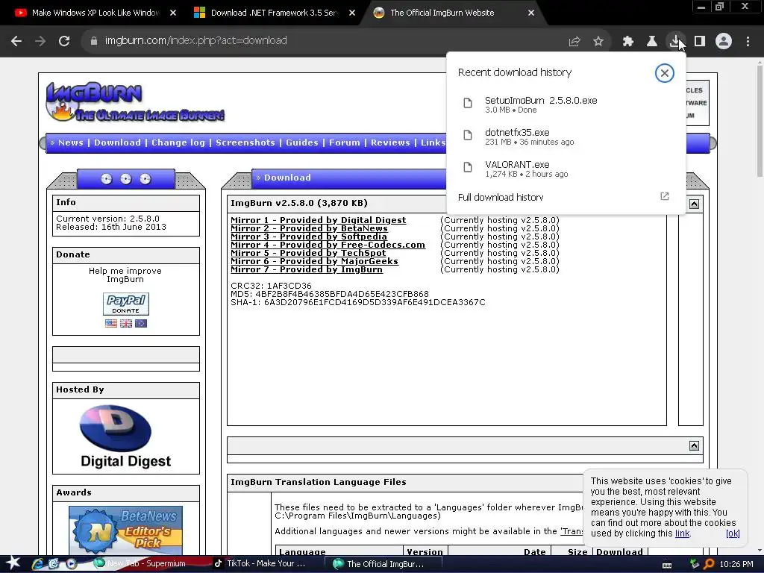The width and height of the screenshot is (764, 573).
Task: Download from Mirror 1 - Digital Digest
Action: [x=318, y=220]
